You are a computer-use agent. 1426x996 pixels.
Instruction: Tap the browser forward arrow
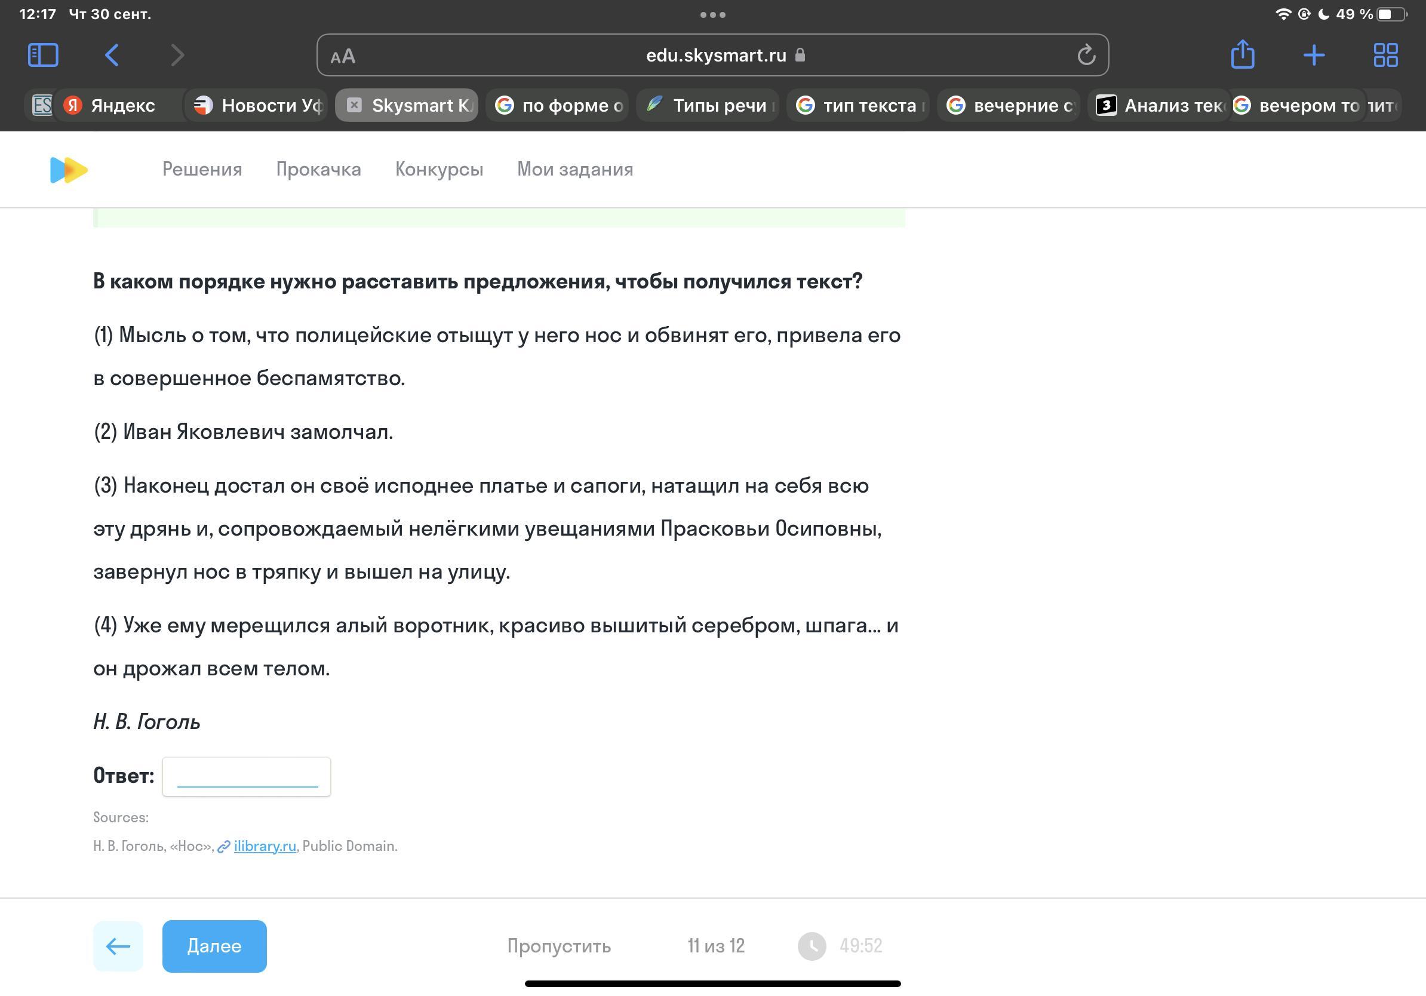(177, 56)
